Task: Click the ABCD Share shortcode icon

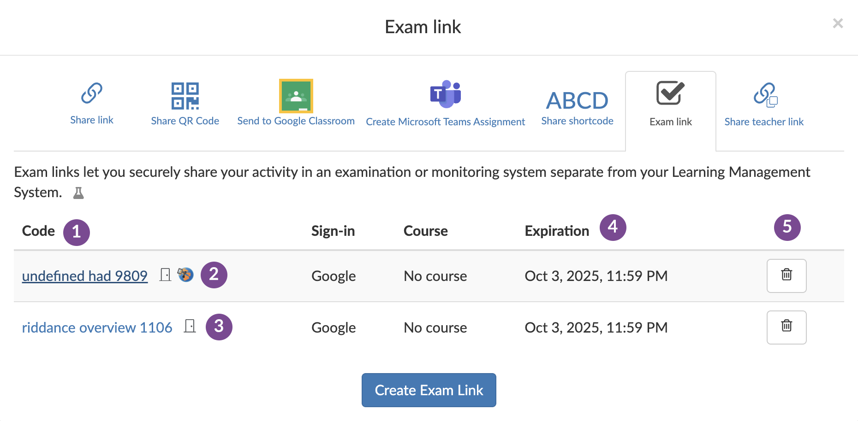Action: (577, 100)
